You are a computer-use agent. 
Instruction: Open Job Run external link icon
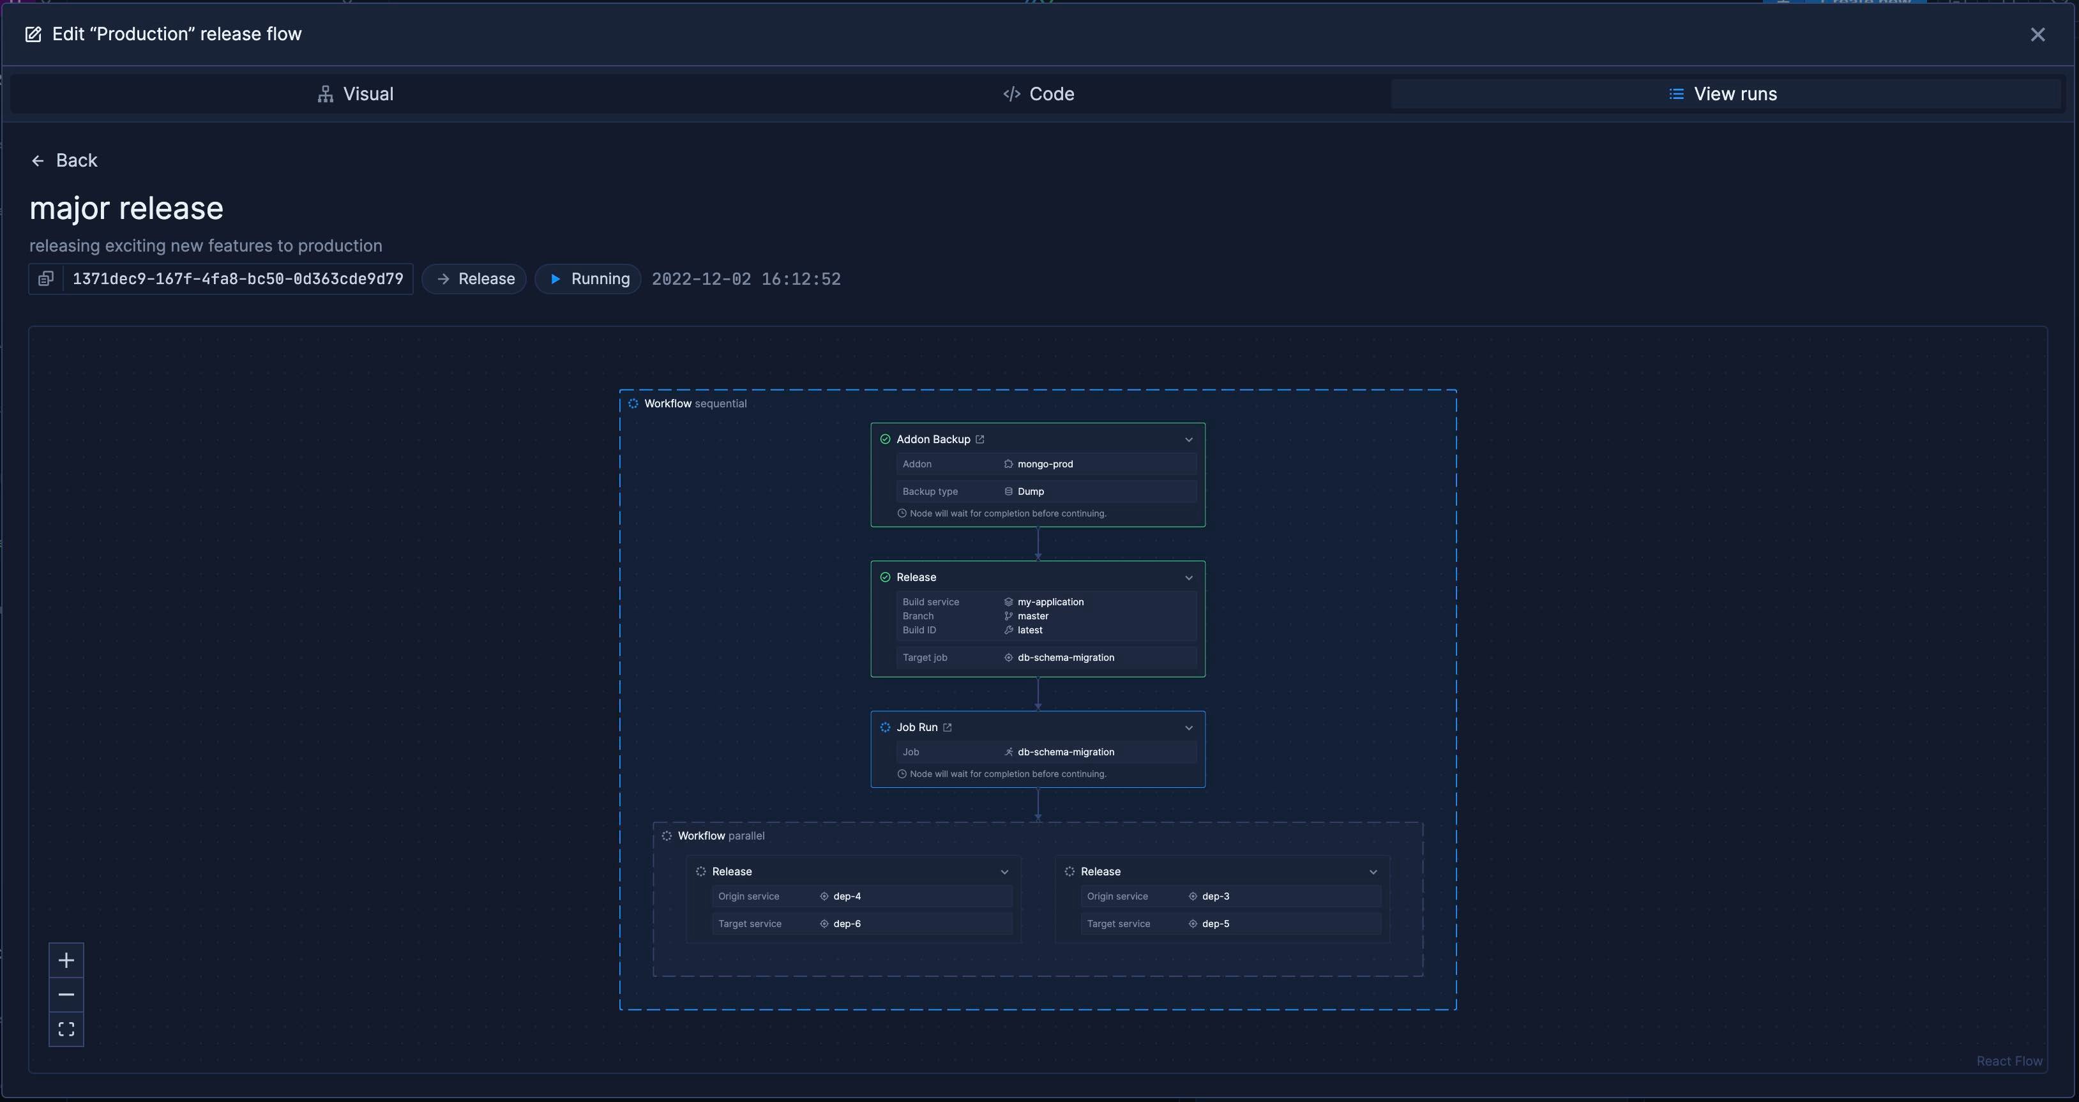pyautogui.click(x=948, y=728)
